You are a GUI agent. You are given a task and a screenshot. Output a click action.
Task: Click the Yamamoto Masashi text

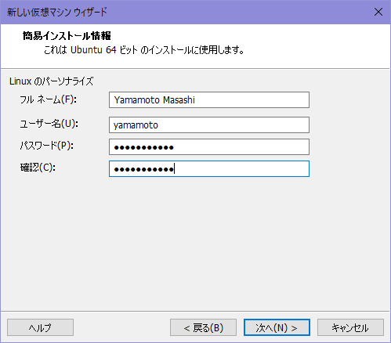click(154, 100)
